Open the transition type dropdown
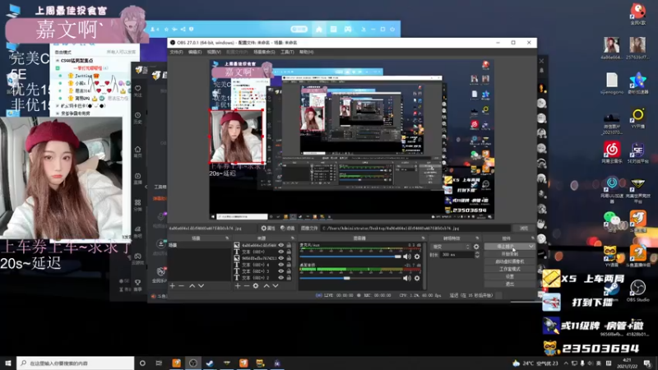 tap(451, 247)
